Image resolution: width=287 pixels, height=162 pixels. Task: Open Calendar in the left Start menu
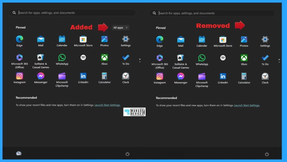[x=62, y=41]
